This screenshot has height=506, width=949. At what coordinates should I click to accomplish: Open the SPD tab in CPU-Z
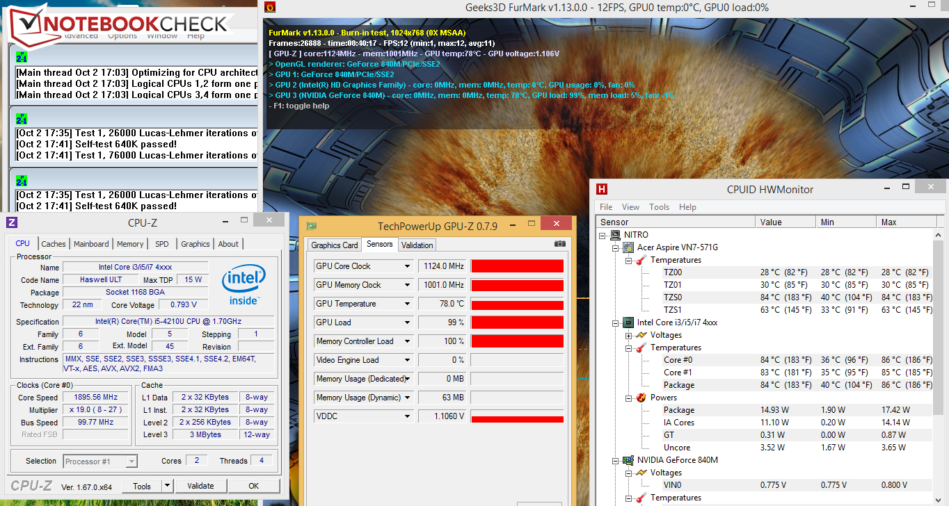coord(161,244)
